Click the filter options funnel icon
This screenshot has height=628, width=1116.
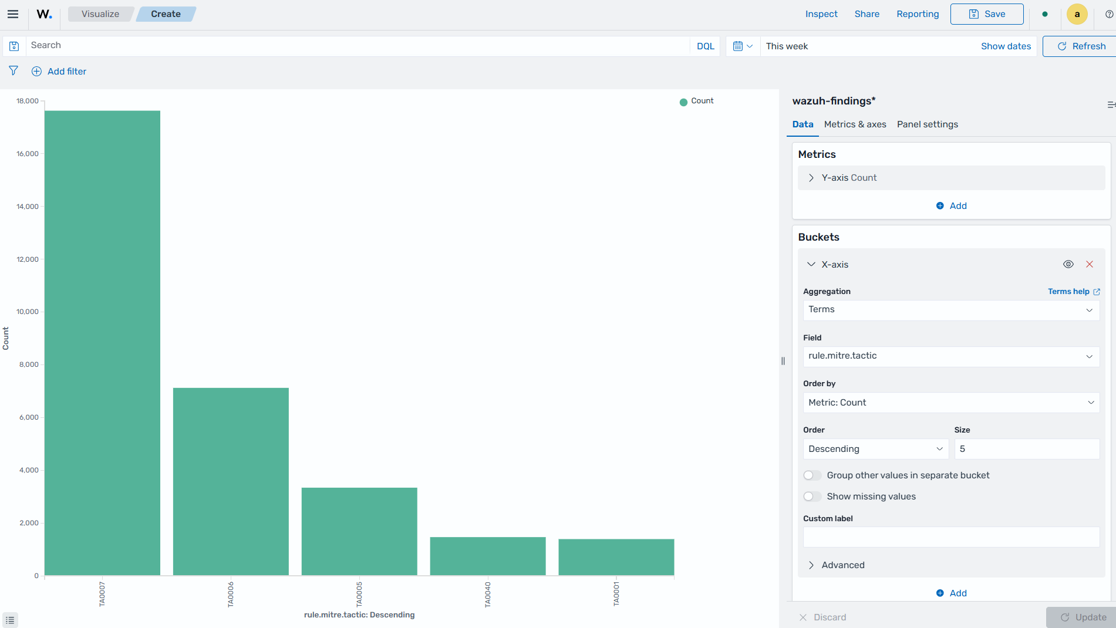[x=14, y=71]
